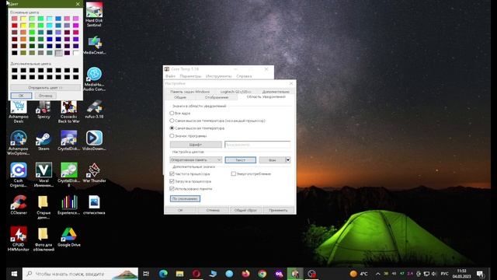497x280 pixels.
Task: Select 'Значок программы' radio button
Action: (172, 136)
